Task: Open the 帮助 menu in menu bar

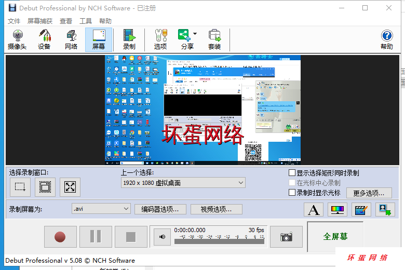Action: tap(105, 21)
